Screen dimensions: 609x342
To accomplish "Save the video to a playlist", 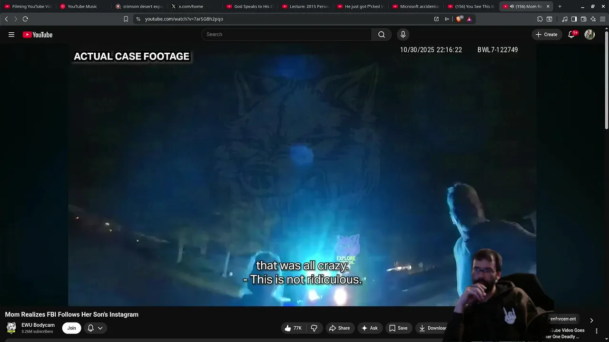I will [x=398, y=328].
